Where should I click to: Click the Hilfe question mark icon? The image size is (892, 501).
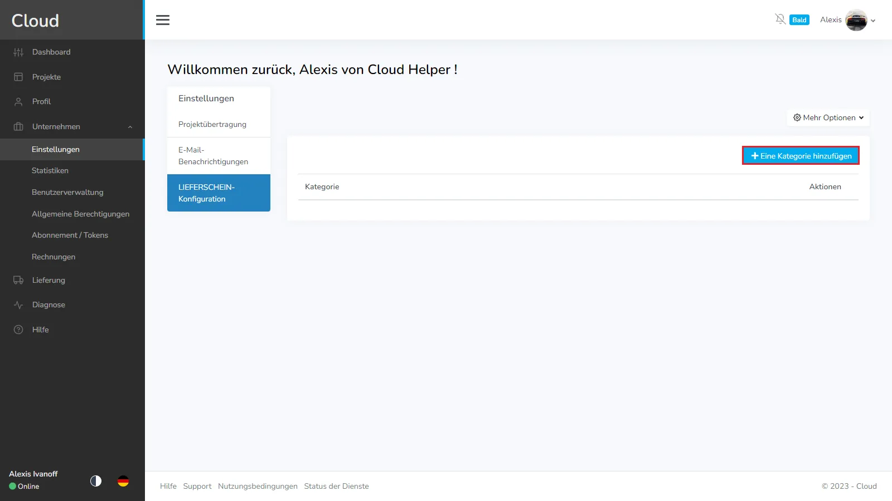point(18,330)
